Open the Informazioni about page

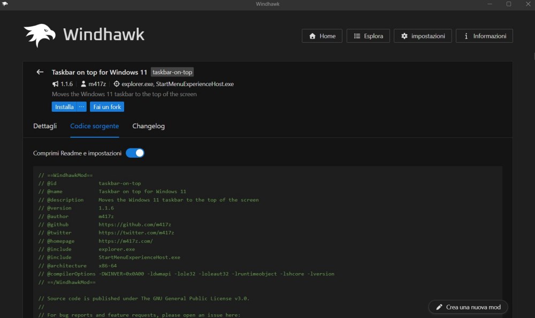point(484,36)
